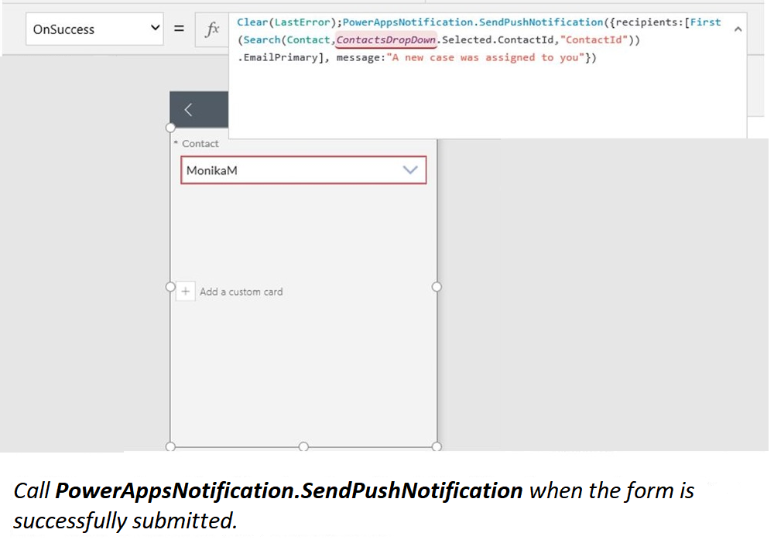Image resolution: width=774 pixels, height=550 pixels.
Task: Expand the Contact dropdown showing MonikaM
Action: click(410, 169)
